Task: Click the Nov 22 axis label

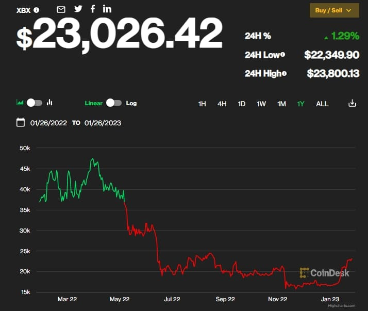Action: coord(278,299)
